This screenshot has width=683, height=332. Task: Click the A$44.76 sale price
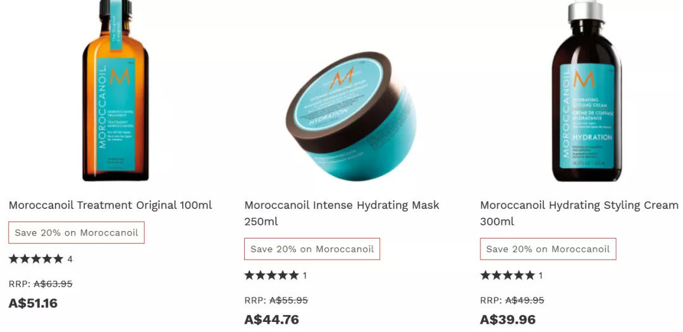272,319
